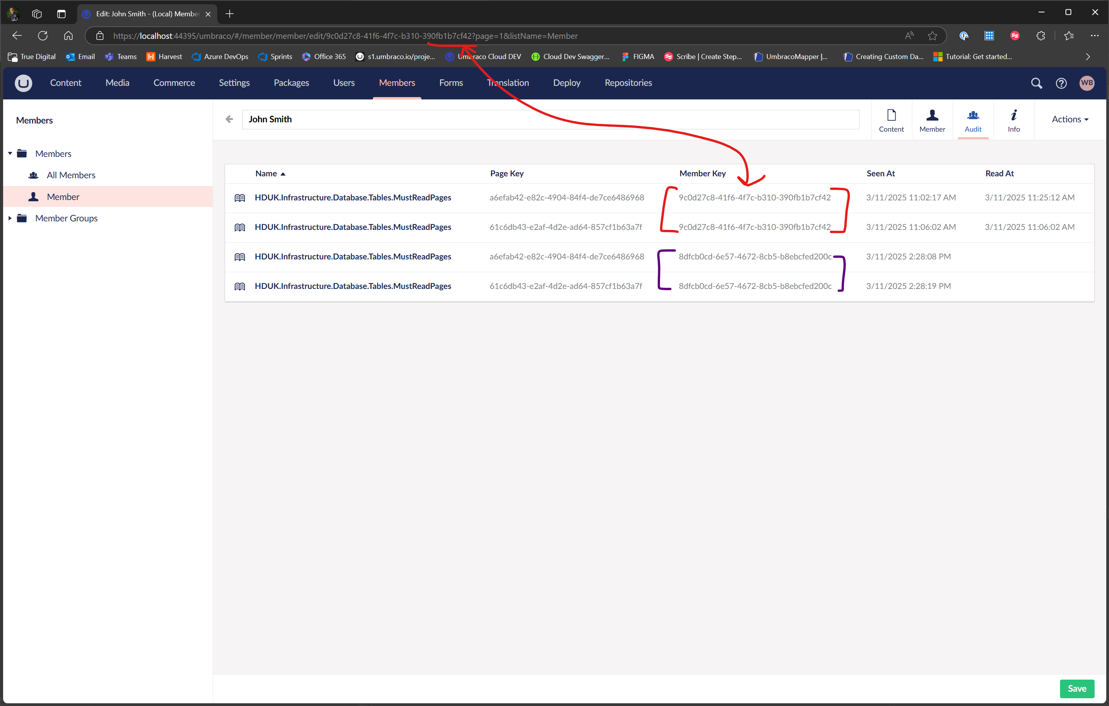Open the Azure DevOps bookmark
The height and width of the screenshot is (706, 1109).
[220, 57]
